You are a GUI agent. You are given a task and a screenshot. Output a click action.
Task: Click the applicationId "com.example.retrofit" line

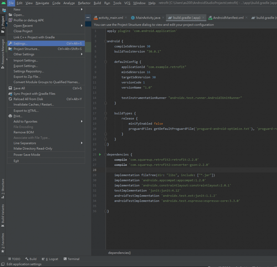pos(154,67)
